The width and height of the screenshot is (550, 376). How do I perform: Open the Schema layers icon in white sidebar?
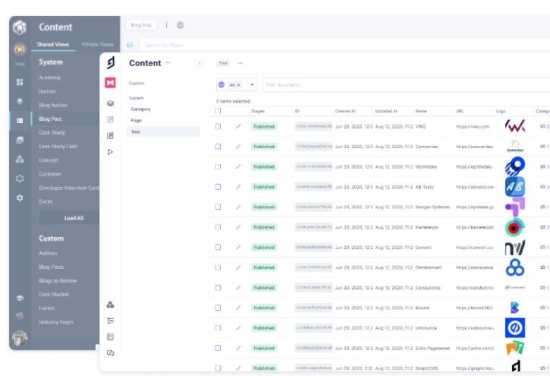point(110,103)
